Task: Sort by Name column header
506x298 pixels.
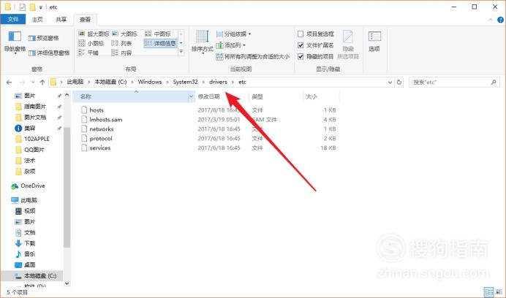Action: point(130,96)
